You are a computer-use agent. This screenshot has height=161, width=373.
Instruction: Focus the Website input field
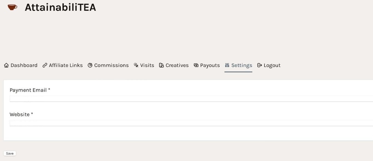tap(191, 123)
